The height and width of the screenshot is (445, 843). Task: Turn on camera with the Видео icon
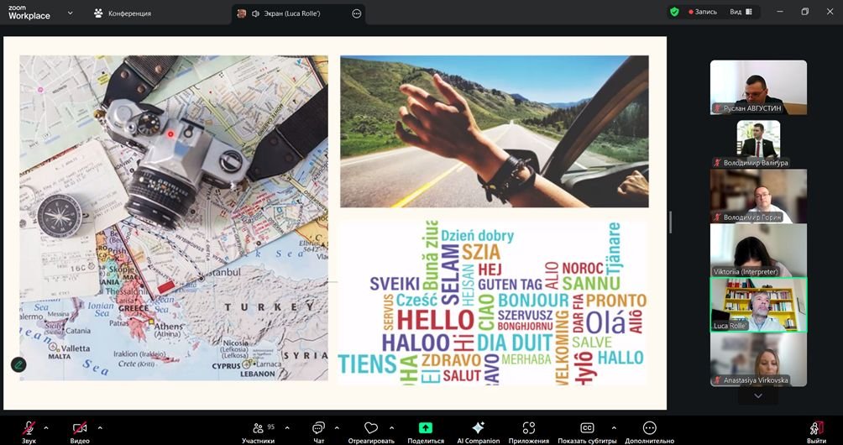(80, 428)
